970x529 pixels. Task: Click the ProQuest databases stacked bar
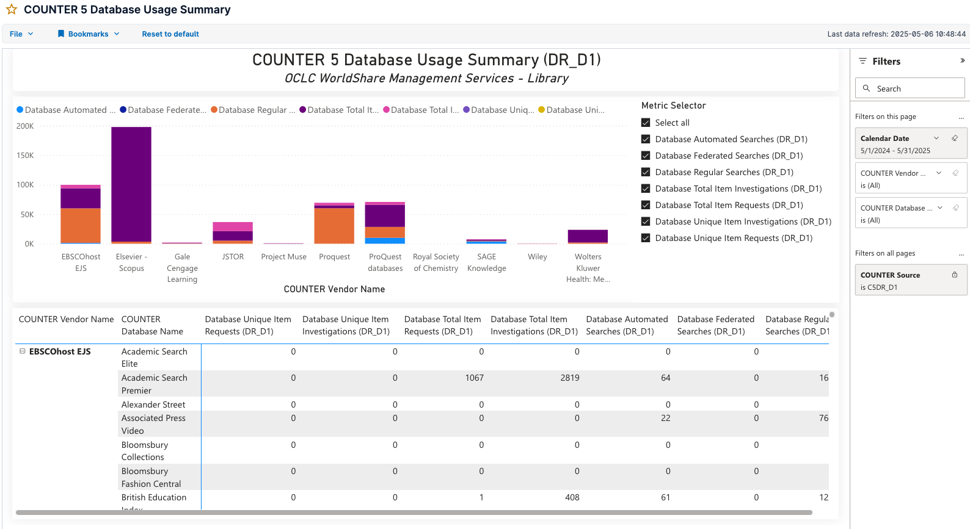[x=385, y=223]
